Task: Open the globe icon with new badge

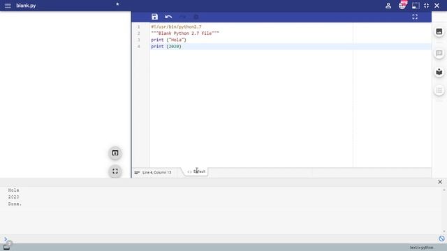Action: [402, 6]
